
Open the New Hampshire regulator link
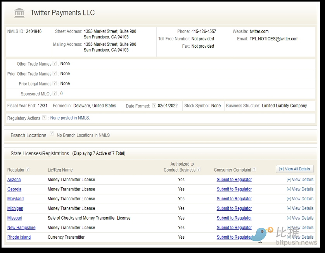[21, 228]
